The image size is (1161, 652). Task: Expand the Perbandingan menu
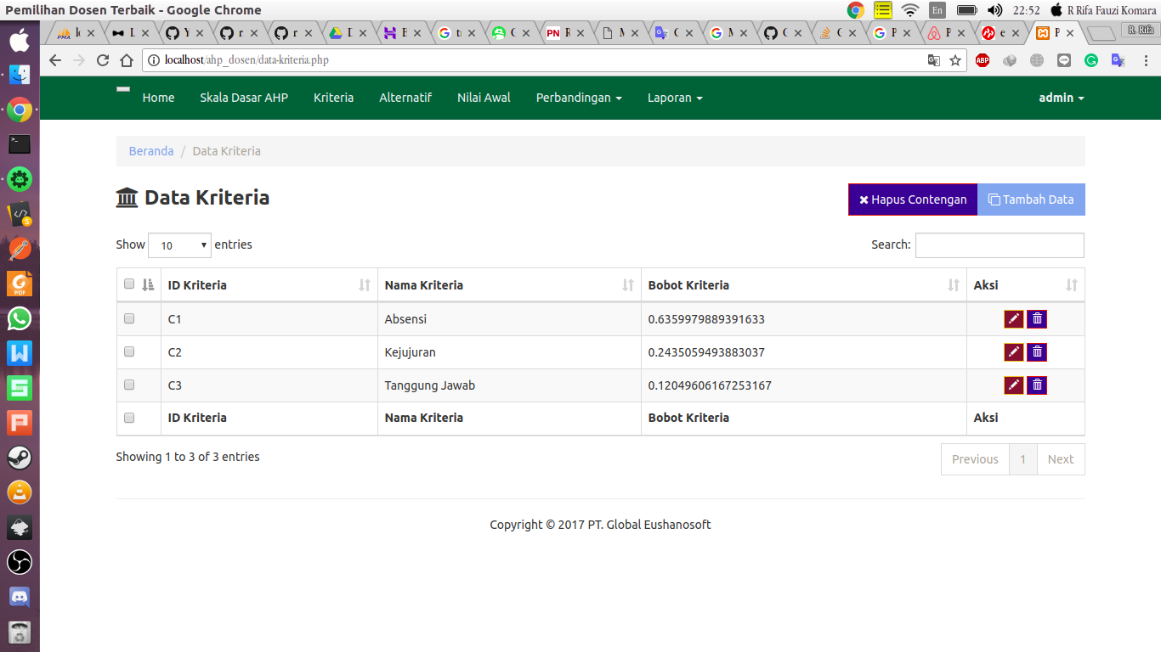(579, 98)
